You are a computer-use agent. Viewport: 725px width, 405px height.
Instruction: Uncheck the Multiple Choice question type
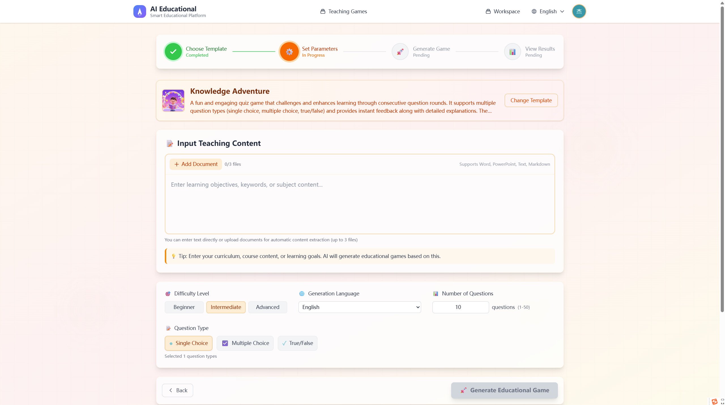pyautogui.click(x=245, y=343)
